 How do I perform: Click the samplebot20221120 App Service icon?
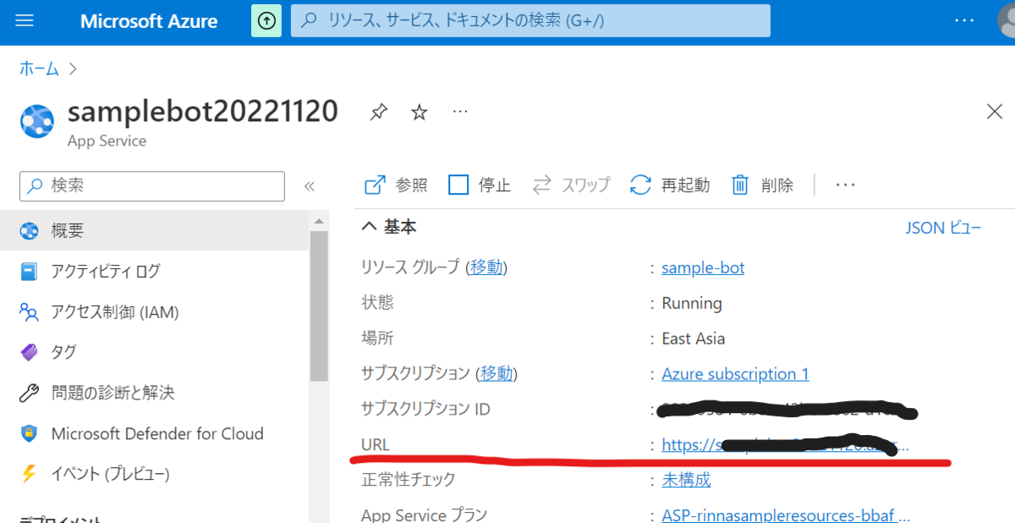coord(37,122)
